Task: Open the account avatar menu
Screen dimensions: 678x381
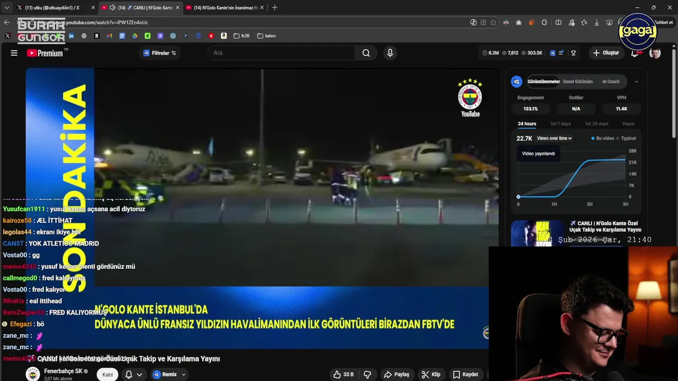Action: tap(655, 53)
